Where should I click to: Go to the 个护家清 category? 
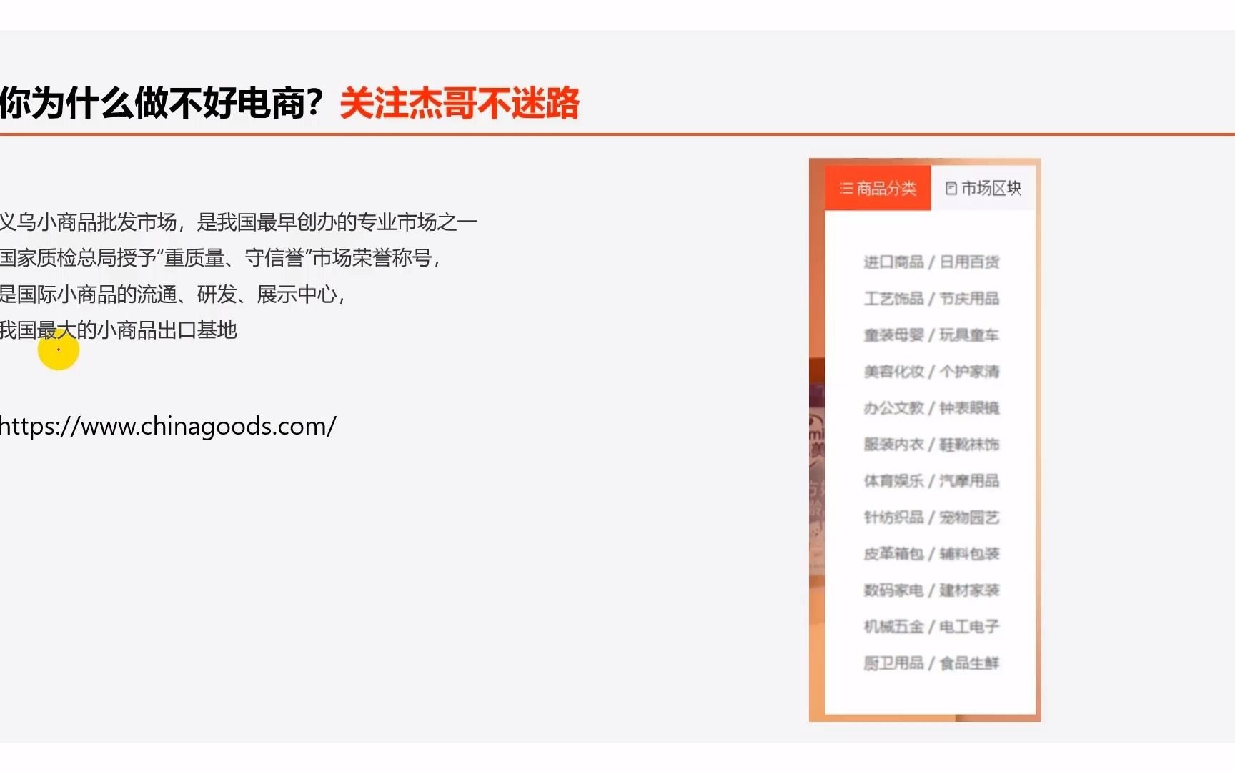(969, 372)
